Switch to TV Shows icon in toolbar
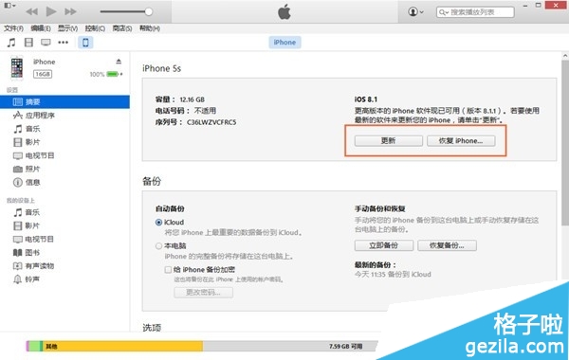The height and width of the screenshot is (360, 569). pyautogui.click(x=46, y=43)
